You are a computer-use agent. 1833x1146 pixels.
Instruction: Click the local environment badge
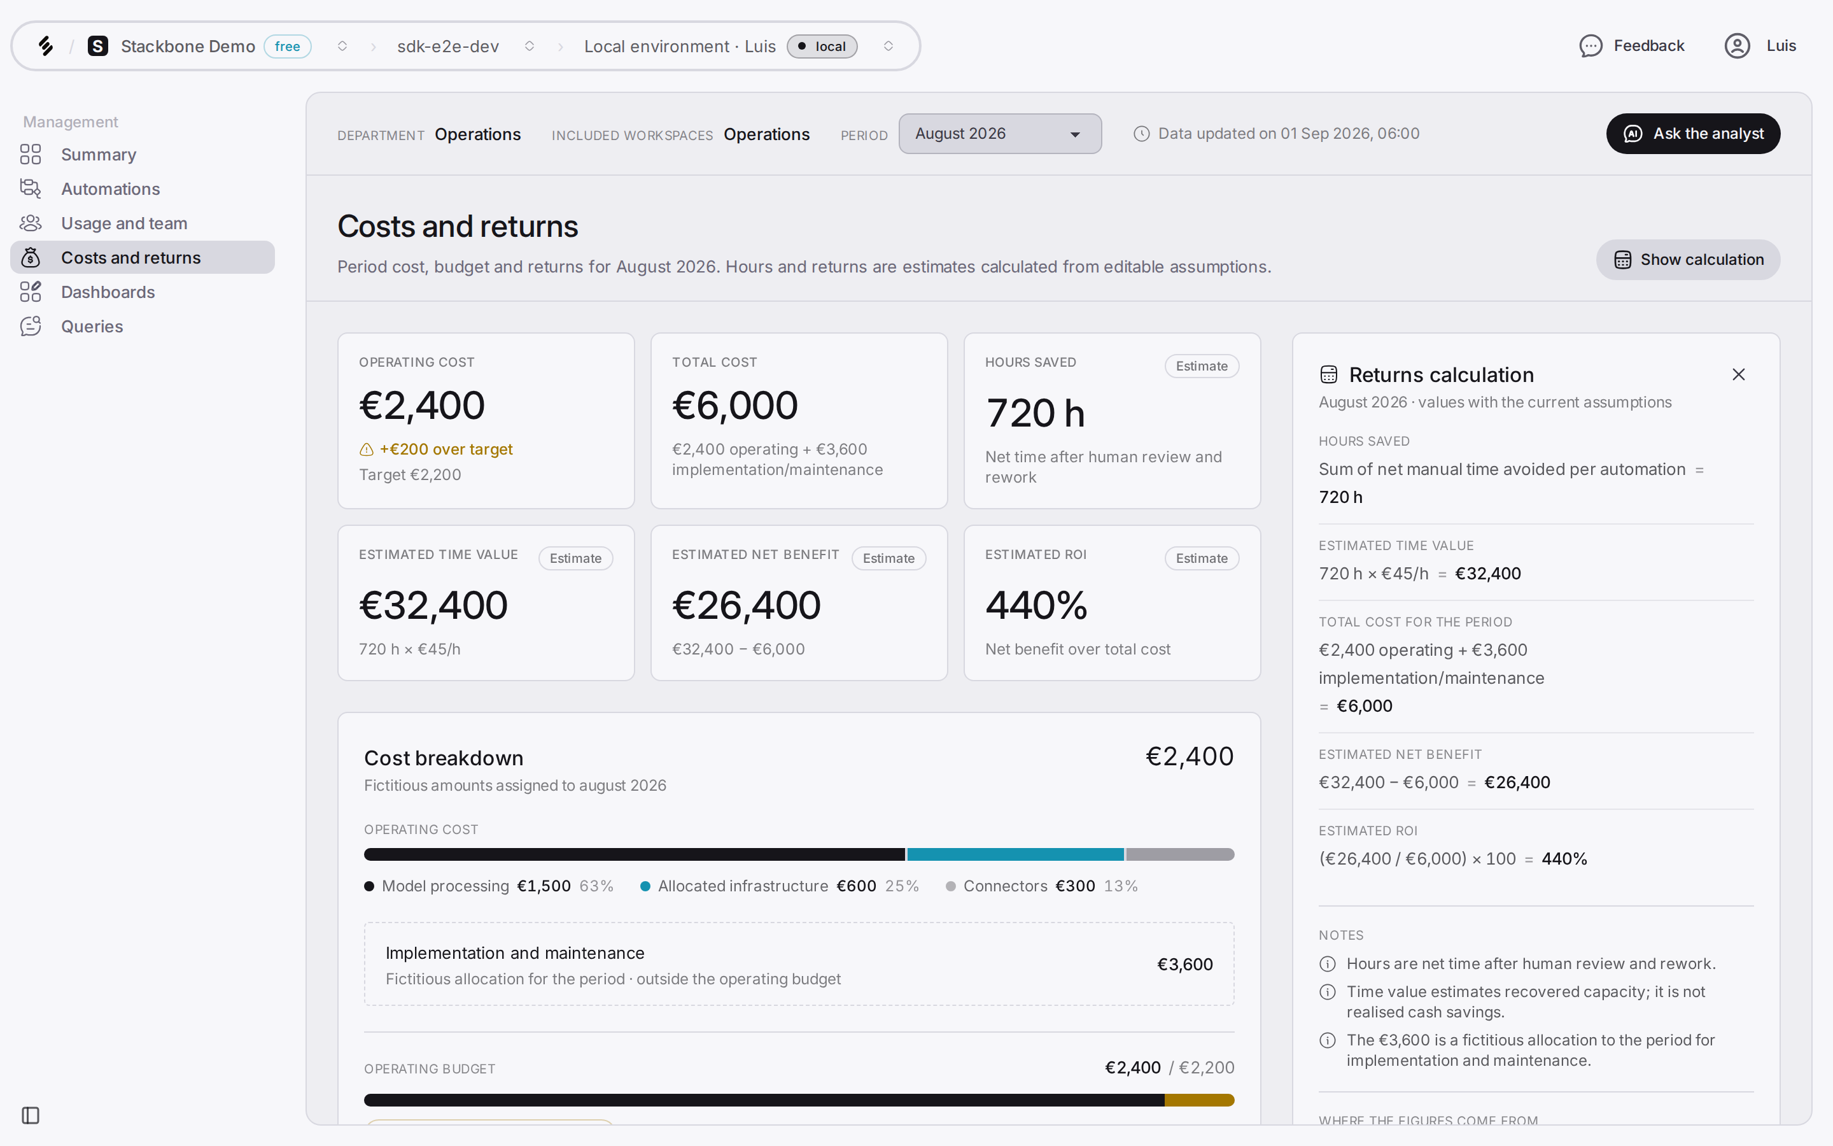(822, 46)
